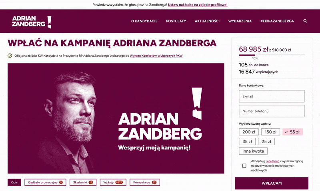Go to the Postulaty menu item
This screenshot has height=191, width=320.
[176, 21]
